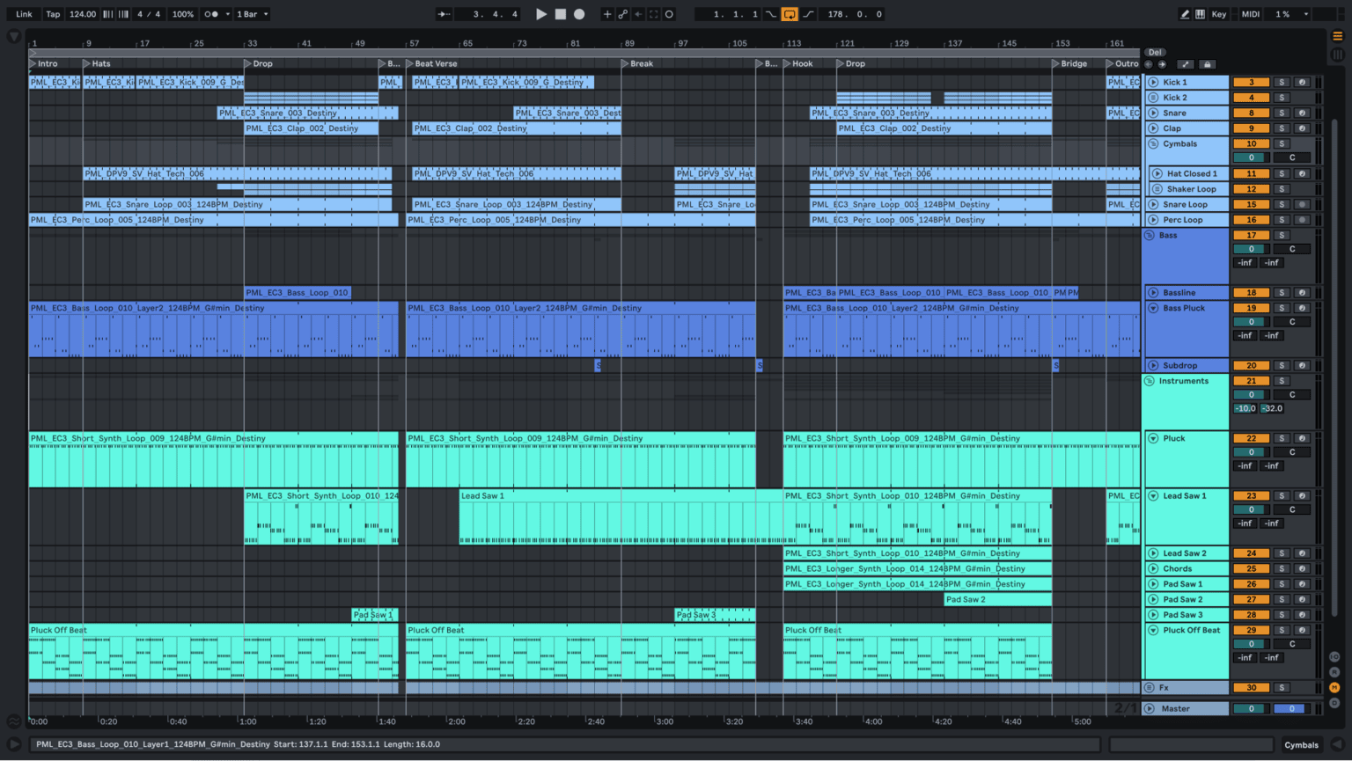Toggle Follow playback icon in transport
Image resolution: width=1352 pixels, height=761 pixels.
pyautogui.click(x=445, y=14)
